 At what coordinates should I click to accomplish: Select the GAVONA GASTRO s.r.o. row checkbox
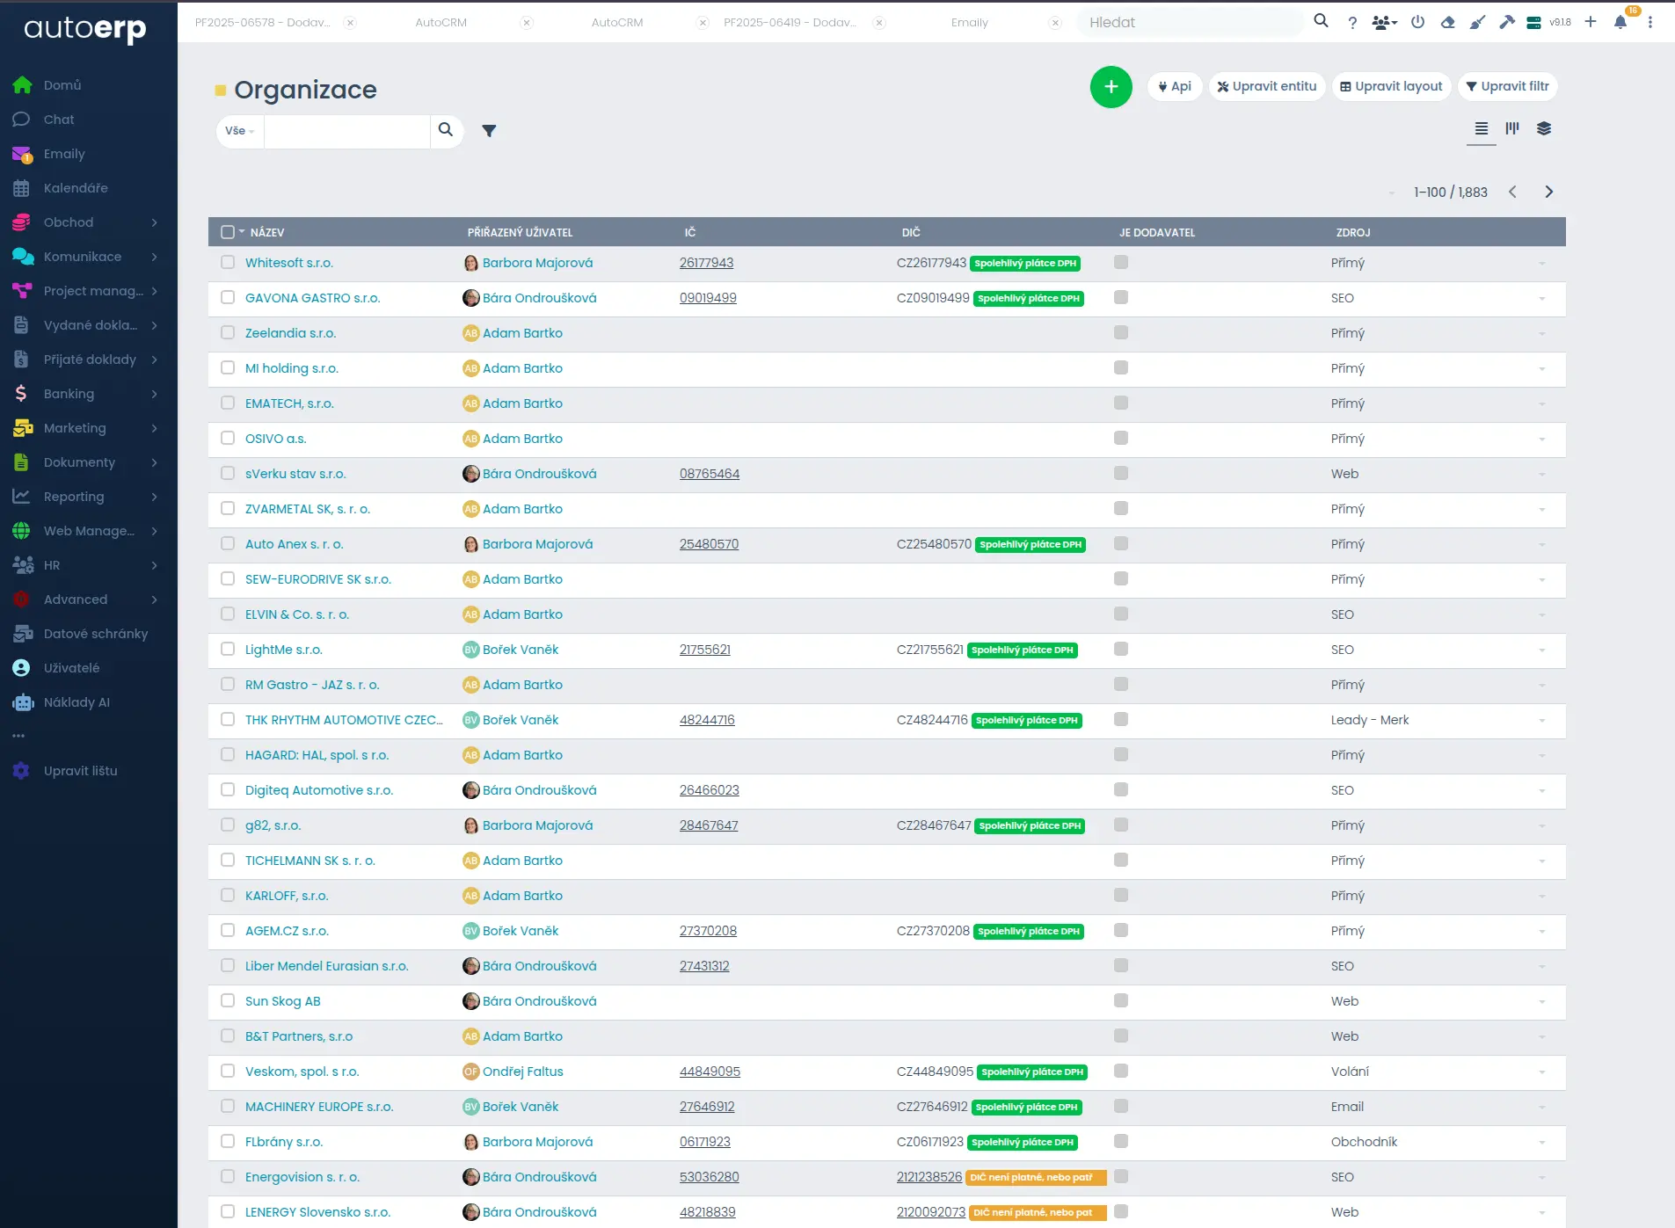[x=228, y=297]
